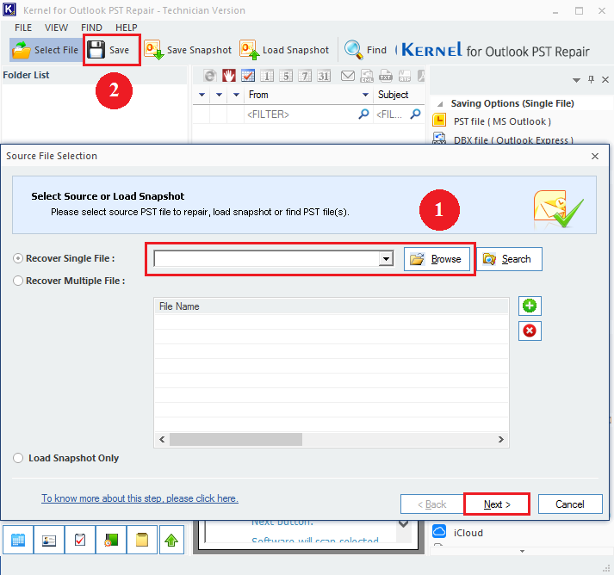Select the 1-day calendar view icon
This screenshot has height=575, width=614.
[267, 76]
